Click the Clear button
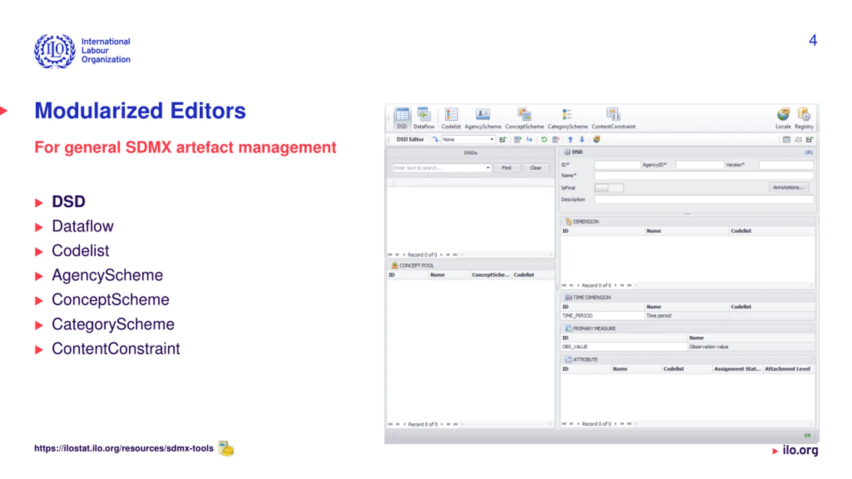 (535, 168)
